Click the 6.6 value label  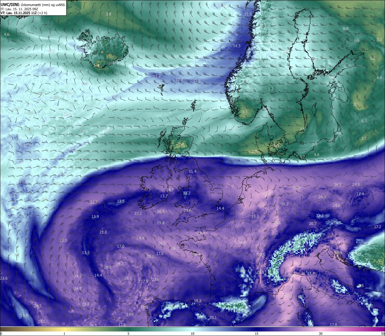(379, 77)
